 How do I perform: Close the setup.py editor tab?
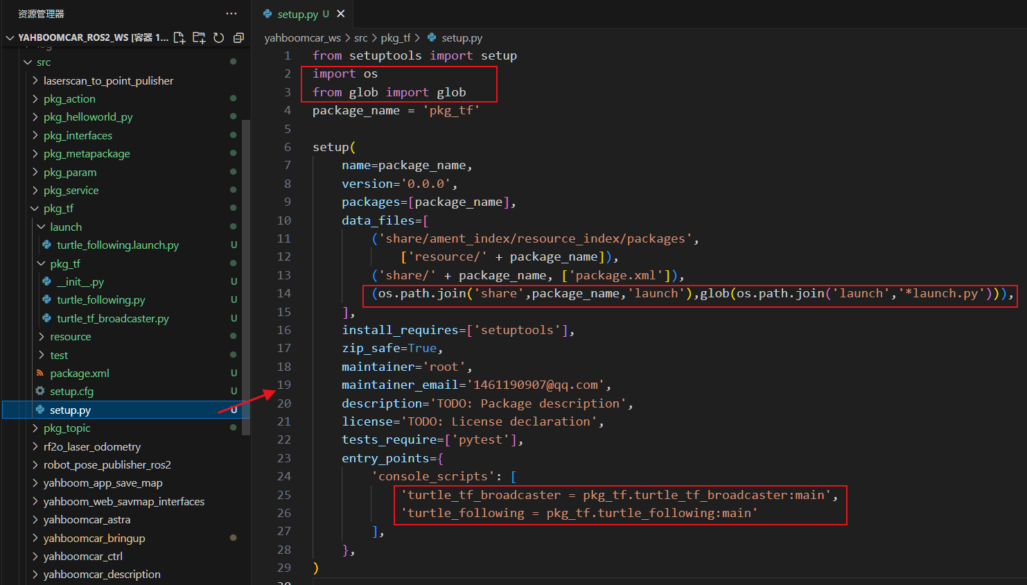tap(341, 14)
